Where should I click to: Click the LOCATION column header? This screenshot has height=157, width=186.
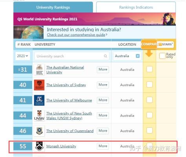pyautogui.click(x=127, y=45)
